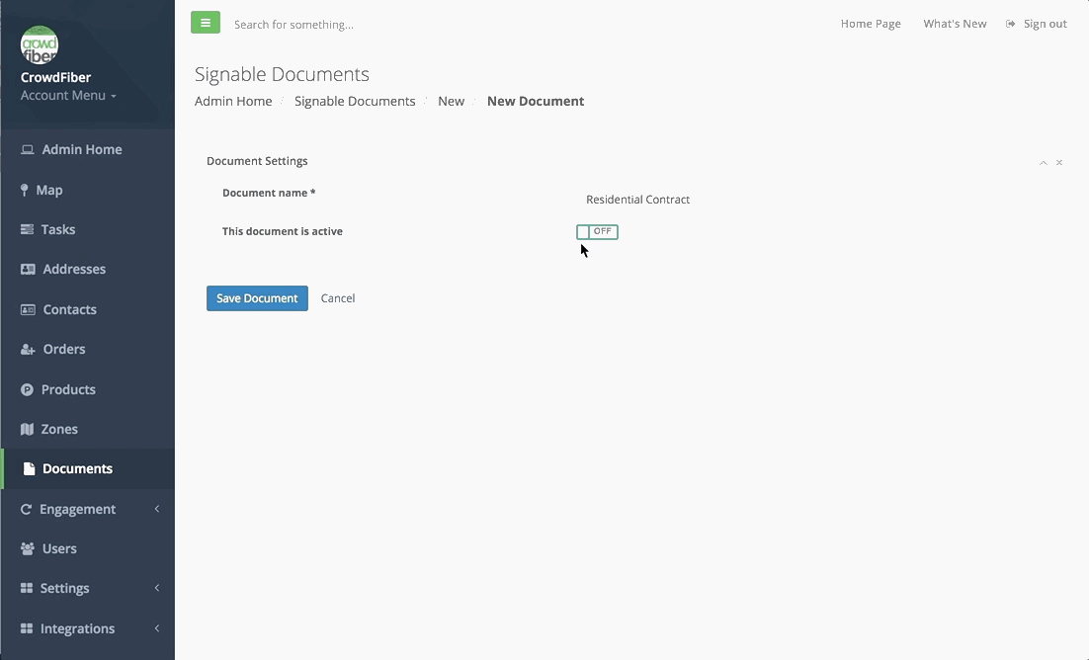Click the Map pin icon in sidebar
1089x660 pixels.
25,190
